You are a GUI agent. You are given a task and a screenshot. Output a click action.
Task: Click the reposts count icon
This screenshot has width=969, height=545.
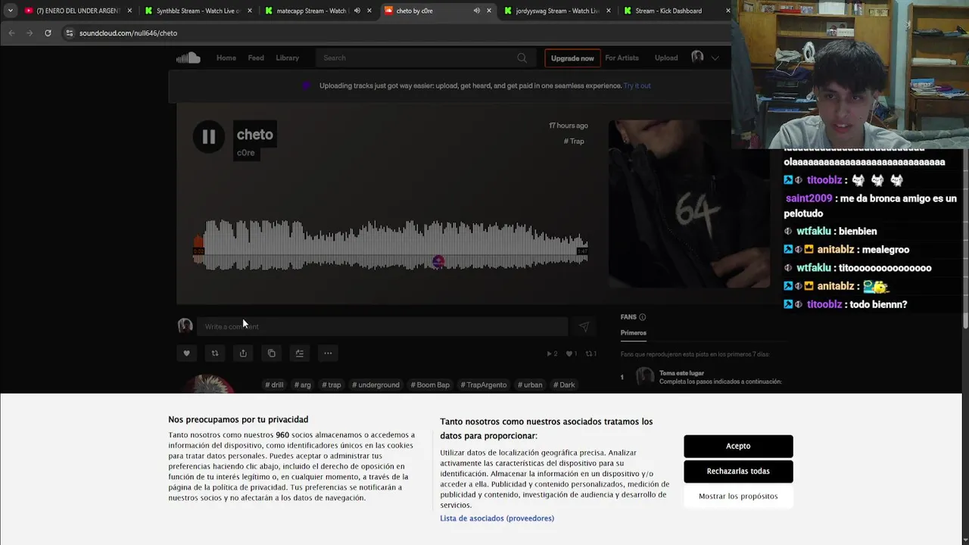click(588, 353)
